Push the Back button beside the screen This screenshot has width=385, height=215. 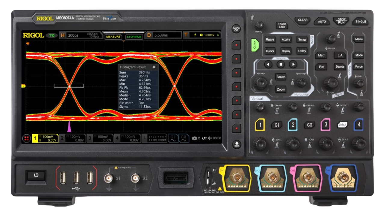237,144
